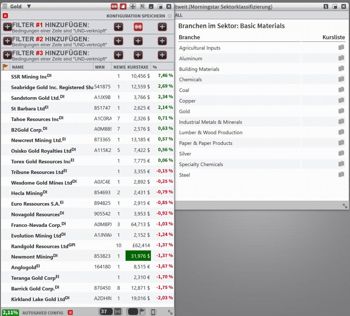Click the green 2,11% badge in status bar
This screenshot has height=316, width=350.
click(10, 313)
